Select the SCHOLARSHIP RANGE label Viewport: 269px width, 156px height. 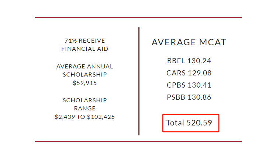85,104
